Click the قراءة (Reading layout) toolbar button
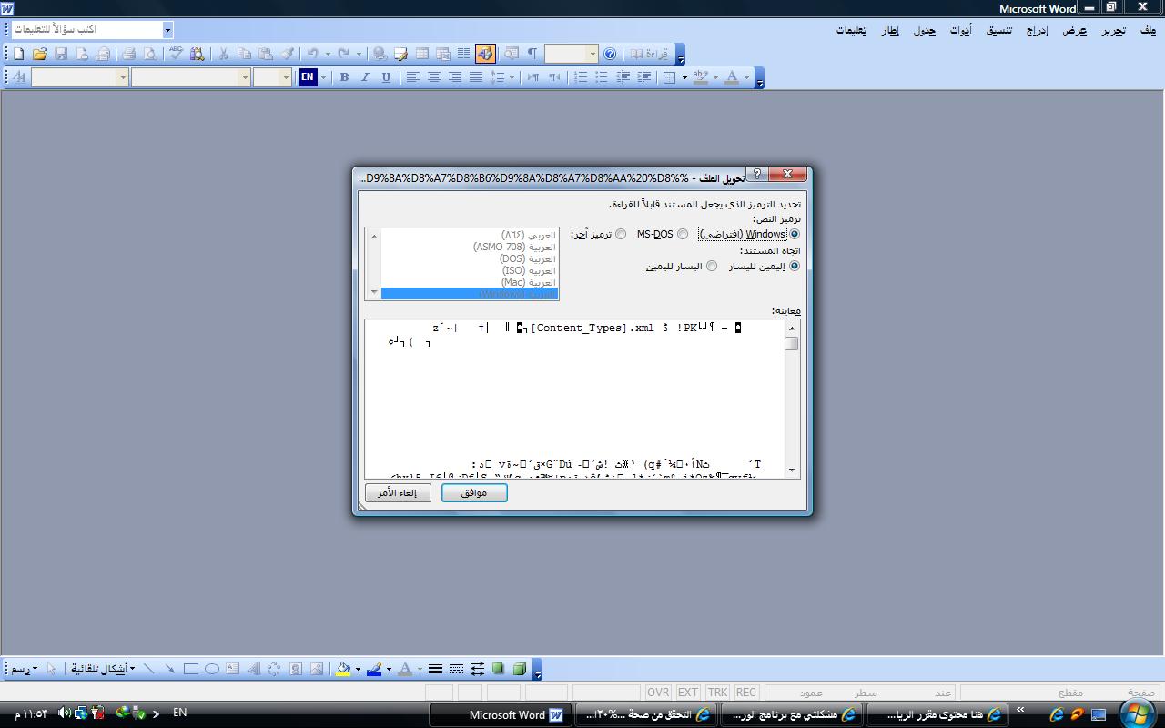 click(649, 54)
